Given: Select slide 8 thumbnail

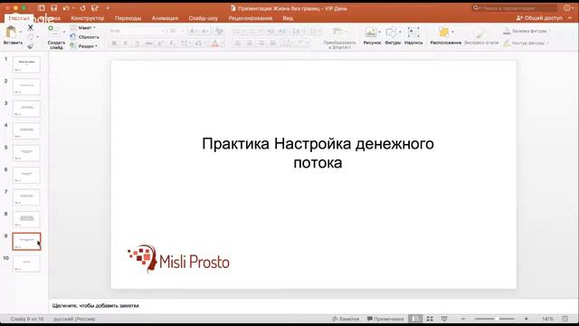Looking at the screenshot, I should point(26,219).
